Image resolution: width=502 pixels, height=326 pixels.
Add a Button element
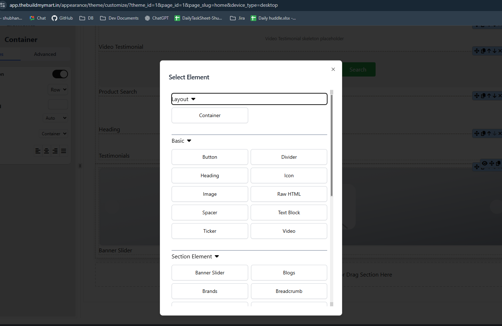click(210, 157)
